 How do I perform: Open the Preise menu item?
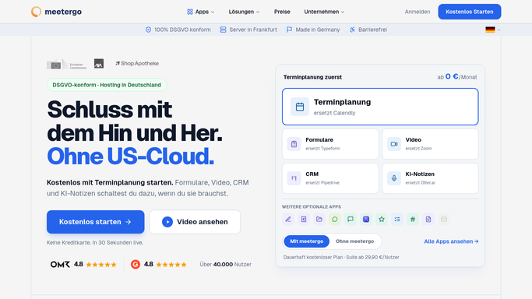pos(282,12)
